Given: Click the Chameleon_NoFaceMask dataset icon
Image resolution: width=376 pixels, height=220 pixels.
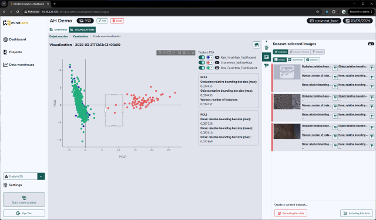Looking at the screenshot, I should pos(217,63).
